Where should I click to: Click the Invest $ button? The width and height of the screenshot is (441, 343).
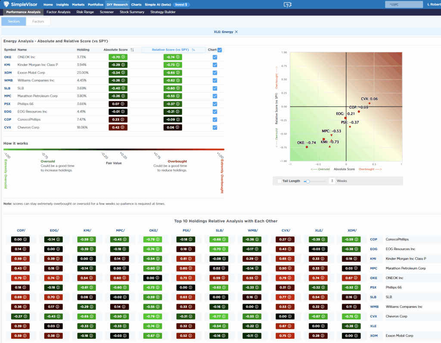[x=180, y=4]
